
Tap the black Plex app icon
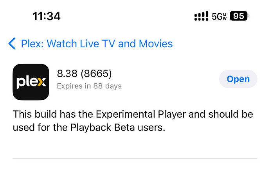(x=31, y=82)
